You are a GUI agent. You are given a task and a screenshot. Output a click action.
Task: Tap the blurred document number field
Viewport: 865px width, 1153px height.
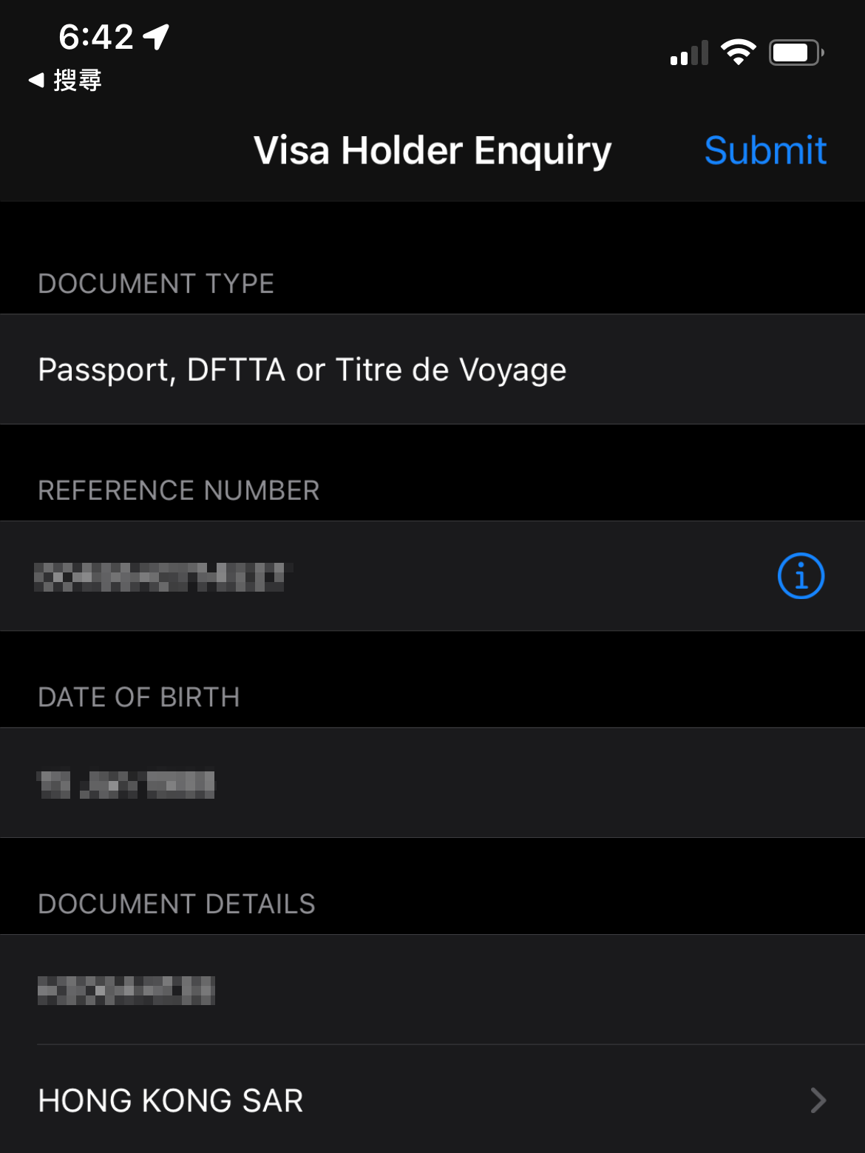126,990
